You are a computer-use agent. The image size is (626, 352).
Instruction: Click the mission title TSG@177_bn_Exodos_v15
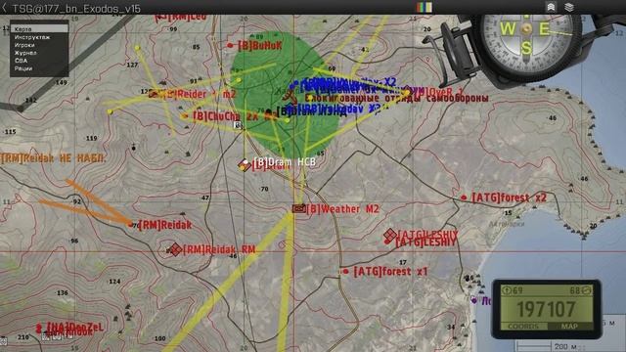click(76, 8)
